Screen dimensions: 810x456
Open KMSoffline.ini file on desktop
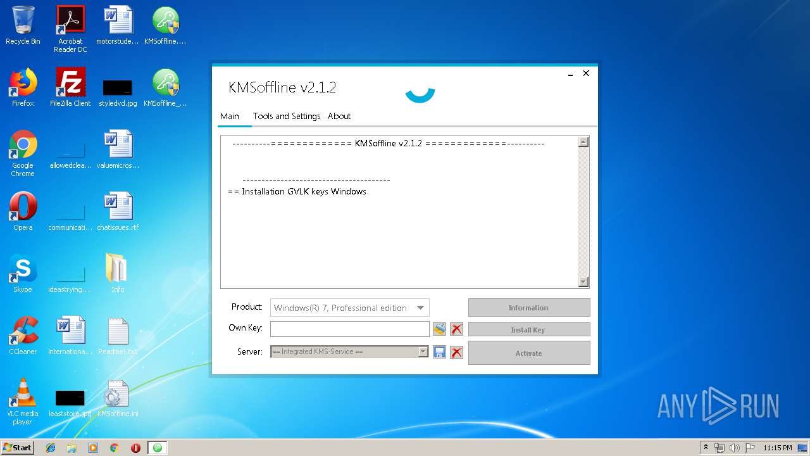click(x=118, y=398)
